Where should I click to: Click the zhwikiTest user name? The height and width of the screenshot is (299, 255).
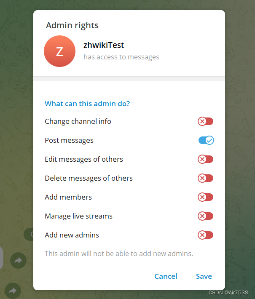pyautogui.click(x=104, y=45)
